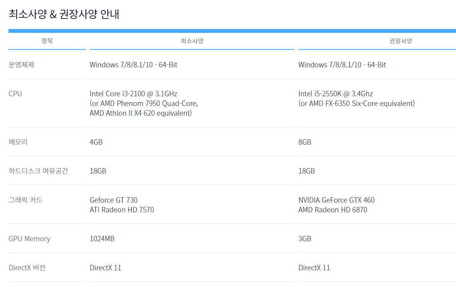Click the 18GB value under 최소사양
The height and width of the screenshot is (290, 456).
98,171
